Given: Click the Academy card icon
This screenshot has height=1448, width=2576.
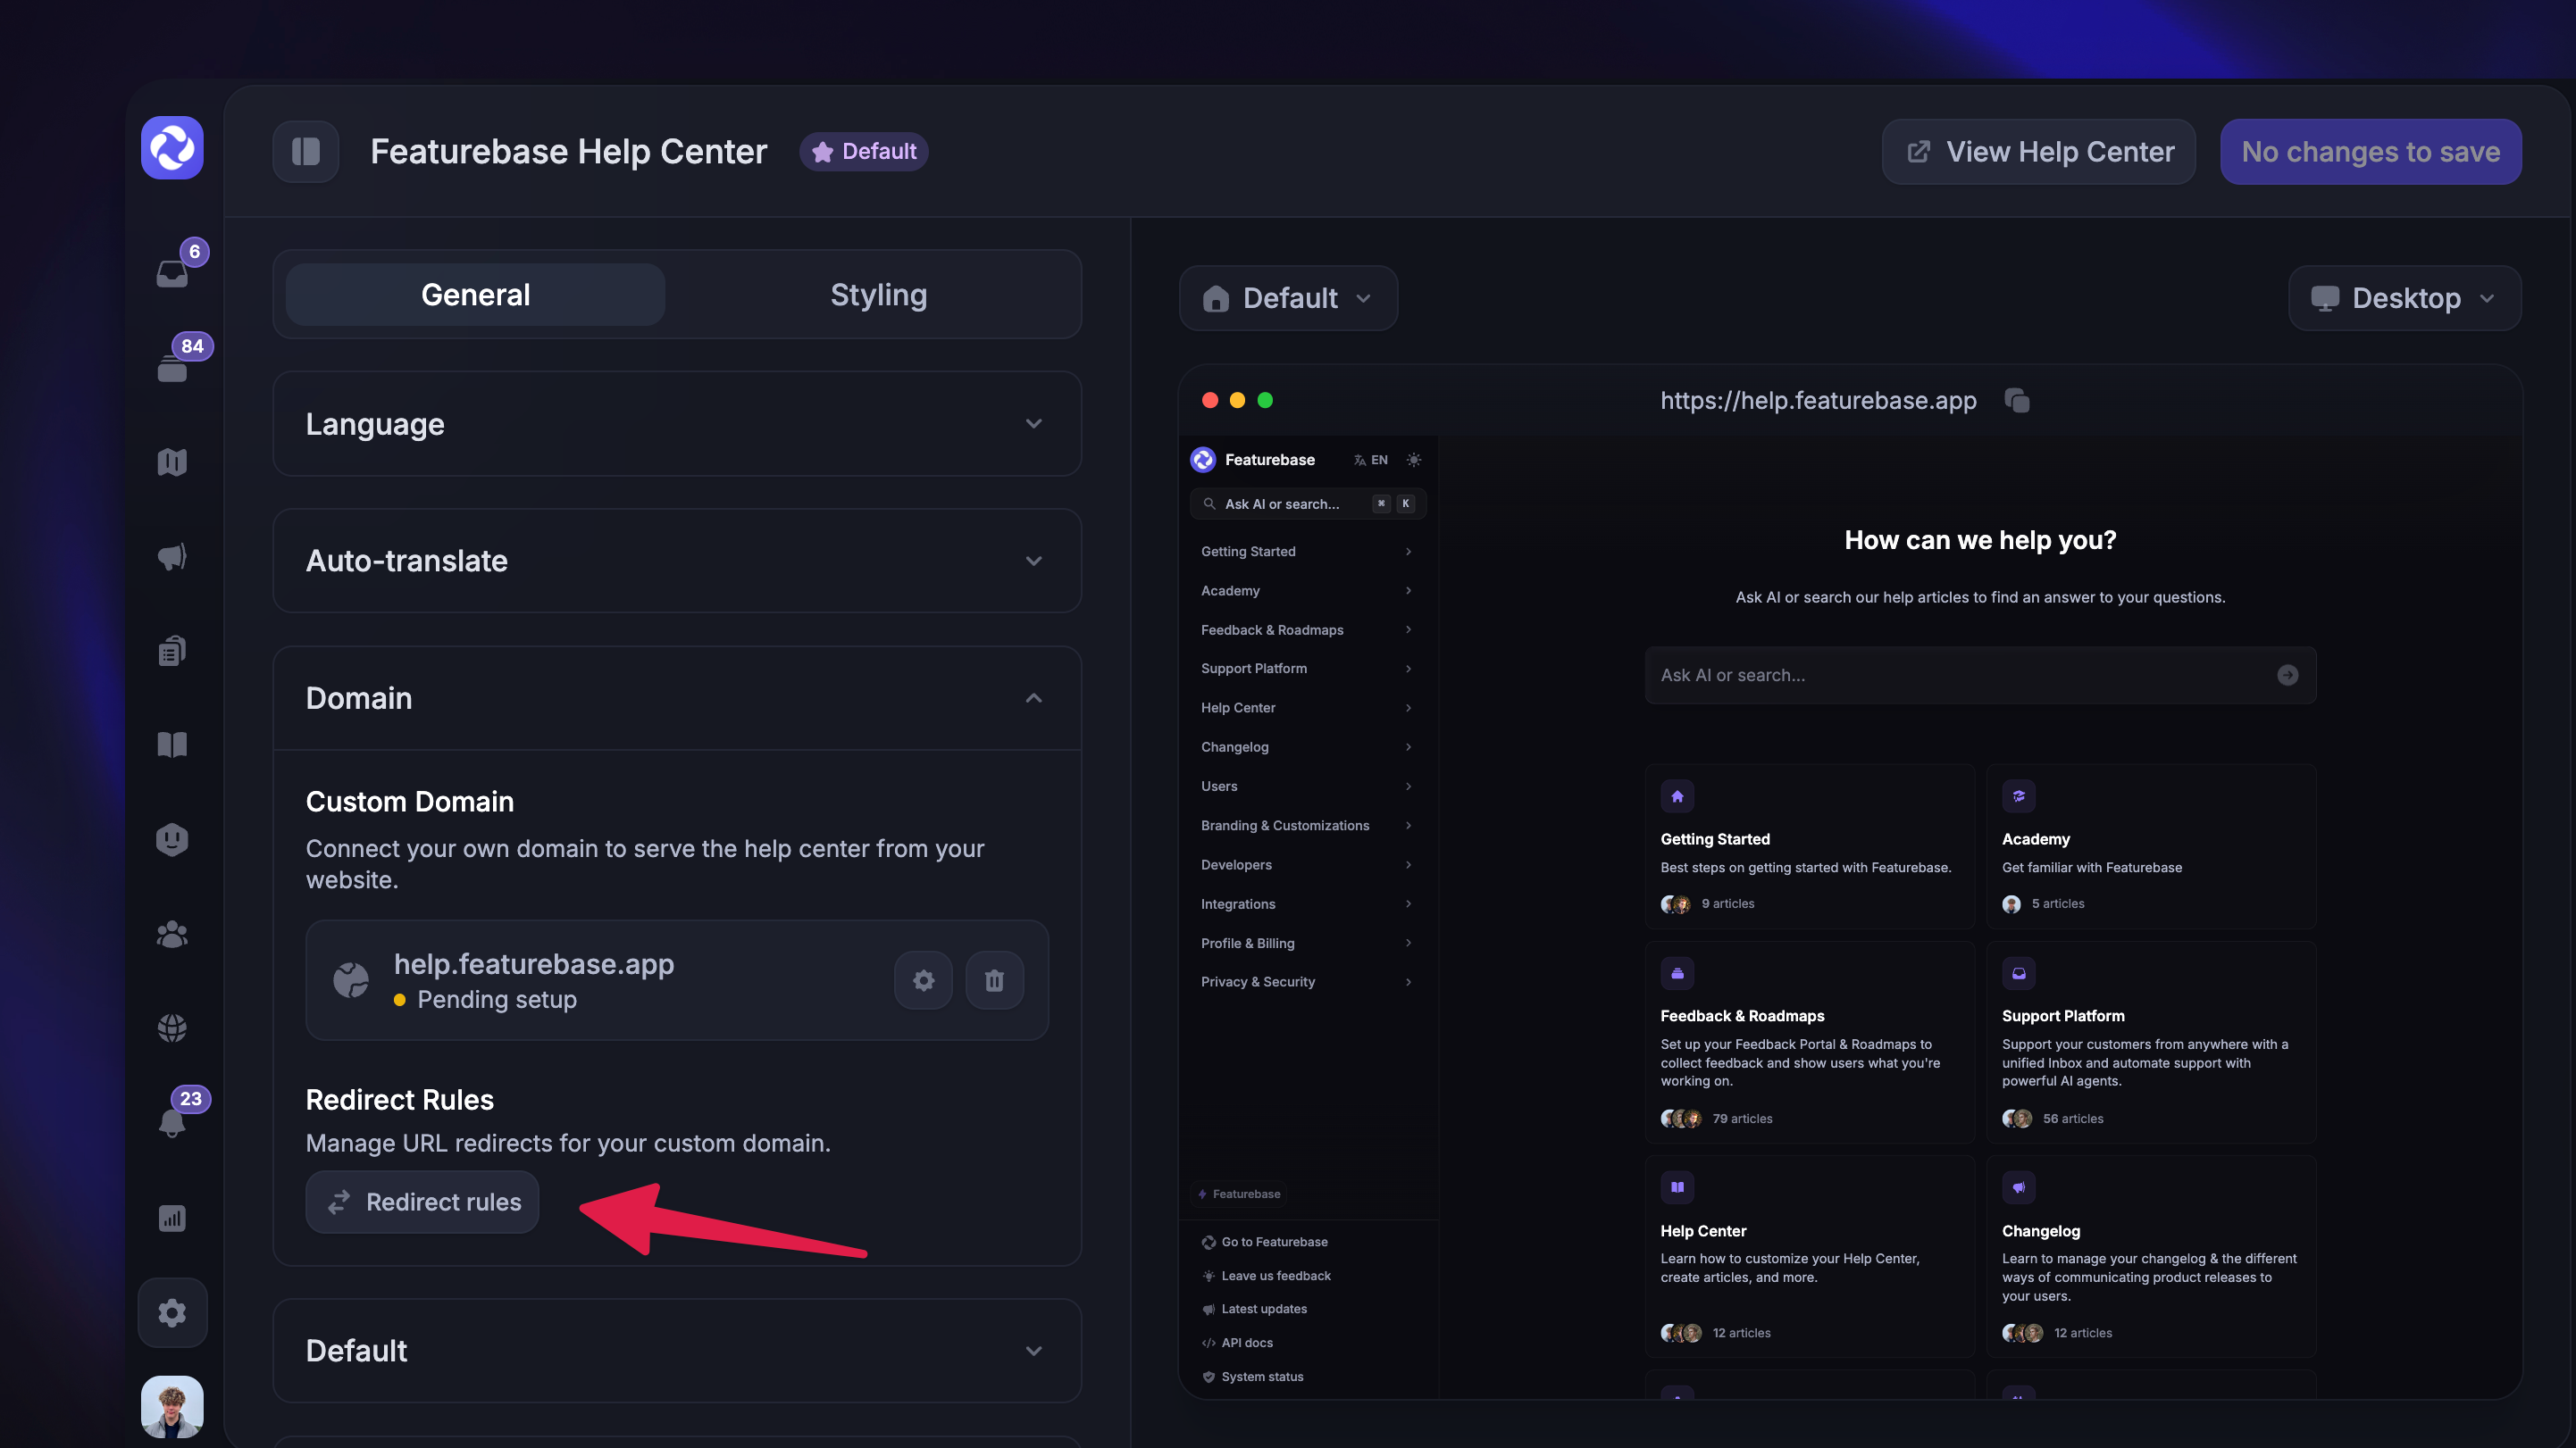Looking at the screenshot, I should pyautogui.click(x=2019, y=796).
